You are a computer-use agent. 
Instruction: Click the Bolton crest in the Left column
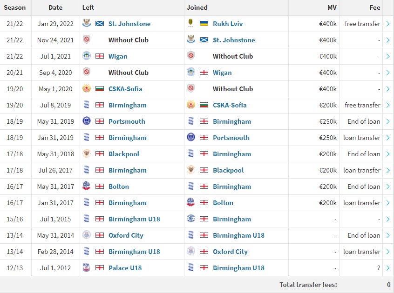[x=87, y=186]
